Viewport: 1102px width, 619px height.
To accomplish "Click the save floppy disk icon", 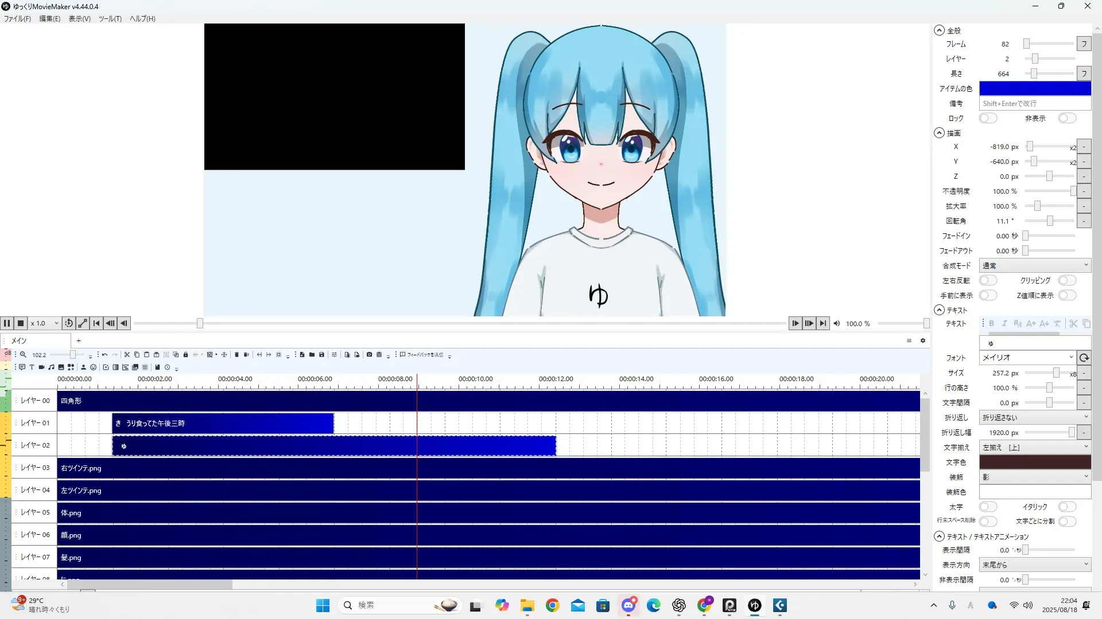I will (321, 355).
